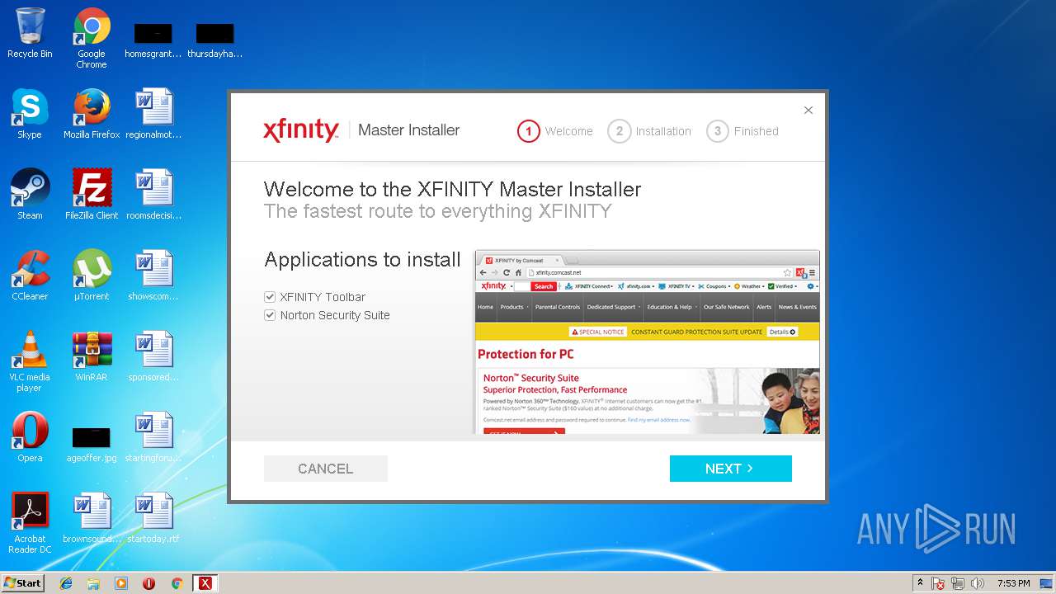
Task: Open the Recycle Bin desktop icon
Action: point(30,33)
